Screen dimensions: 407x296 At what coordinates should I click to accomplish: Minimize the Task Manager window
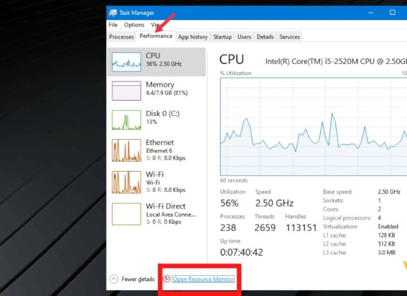(x=371, y=13)
